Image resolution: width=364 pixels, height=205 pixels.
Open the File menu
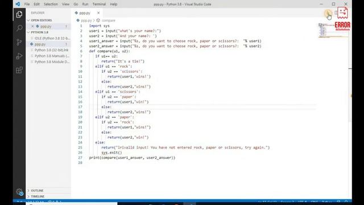pos(27,4)
